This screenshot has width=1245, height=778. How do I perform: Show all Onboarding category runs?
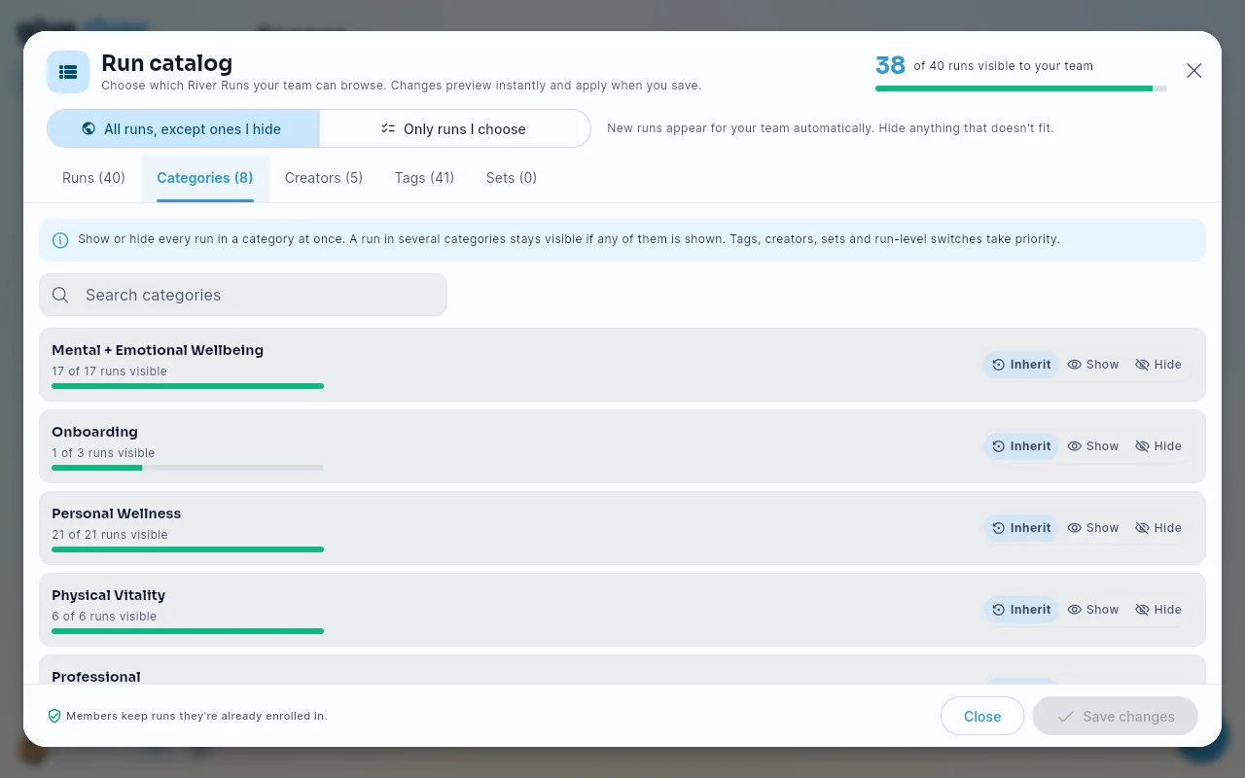(x=1093, y=446)
